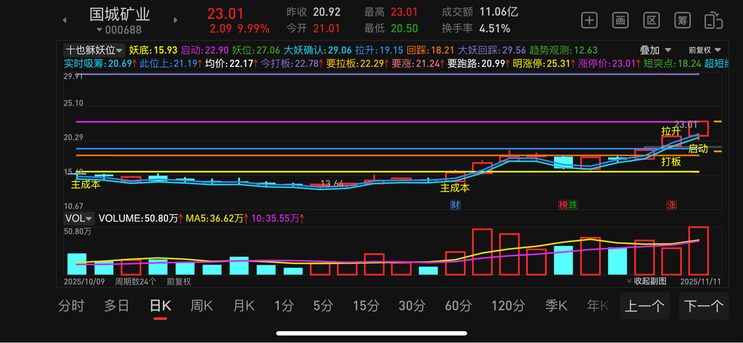Tap the 启动 label on chart
743x343 pixels.
[x=698, y=149]
